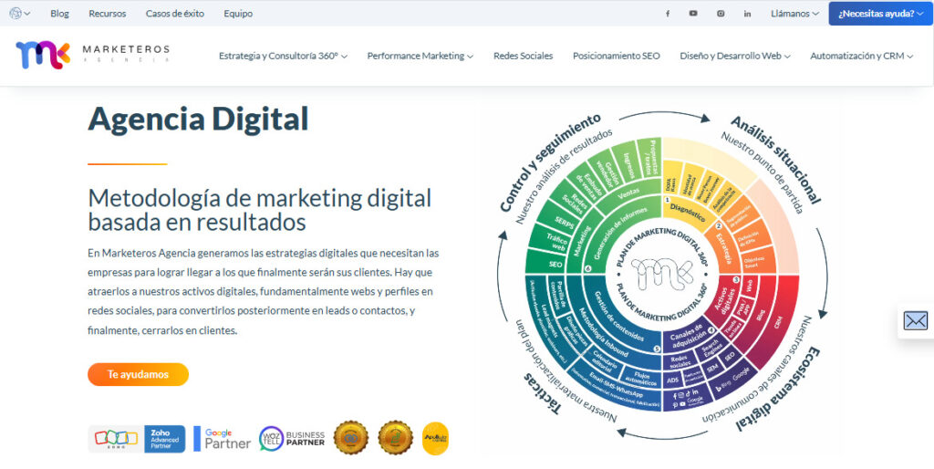The height and width of the screenshot is (469, 934).
Task: Visit the LinkedIn profile icon
Action: [x=748, y=13]
